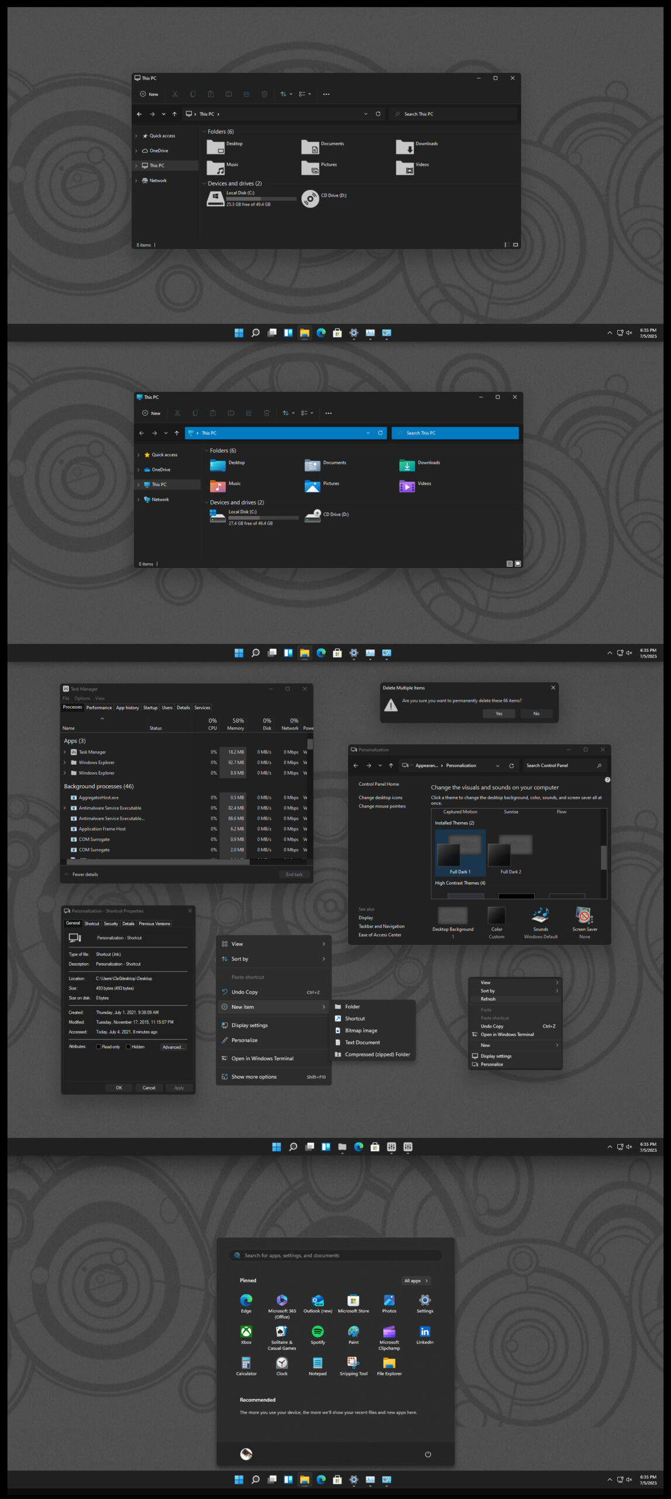This screenshot has height=1499, width=671.
Task: Enable the Hidden attribute checkbox
Action: coord(128,1047)
